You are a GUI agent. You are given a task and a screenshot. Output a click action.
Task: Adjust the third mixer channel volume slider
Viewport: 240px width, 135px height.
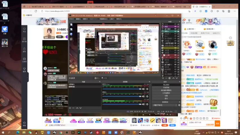pos(122,104)
